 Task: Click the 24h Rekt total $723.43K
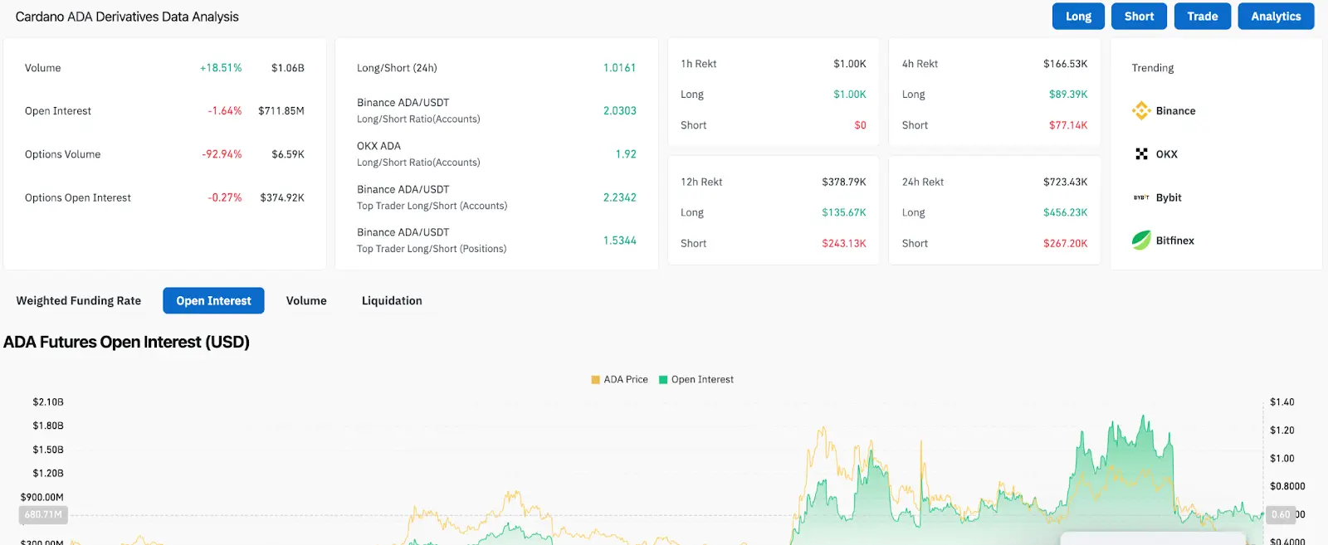coord(1066,182)
